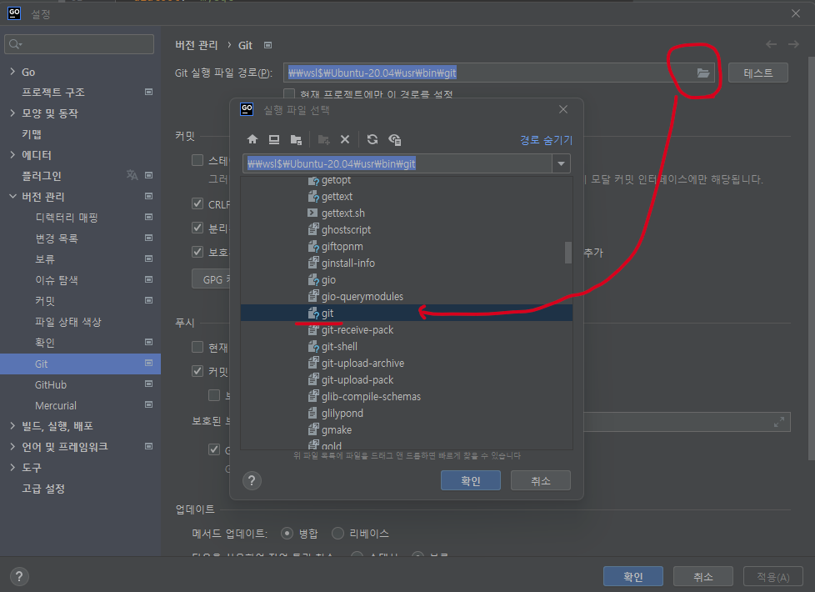Click the translate icon on 플러그인 row

(132, 175)
